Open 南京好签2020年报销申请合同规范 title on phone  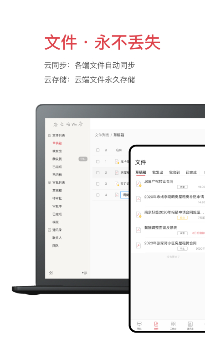pos(174,212)
